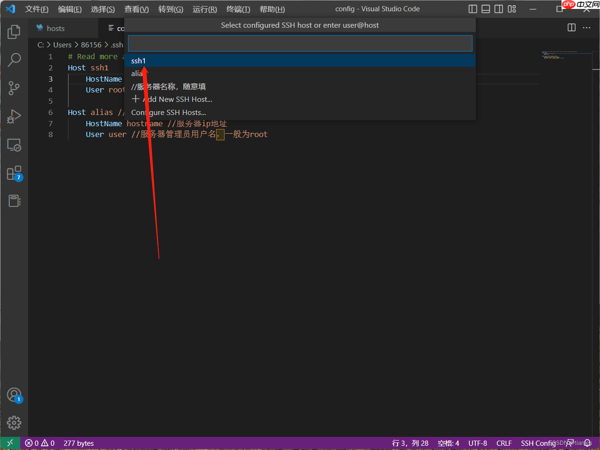Toggle the secondary sidebar layout button
Screen dimensions: 600x450
[499, 9]
